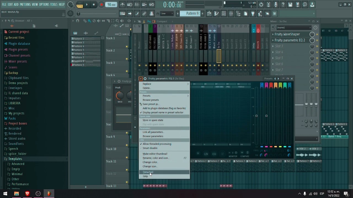This screenshot has width=353, height=198.
Task: Open the FILE menu
Action: tap(4, 4)
